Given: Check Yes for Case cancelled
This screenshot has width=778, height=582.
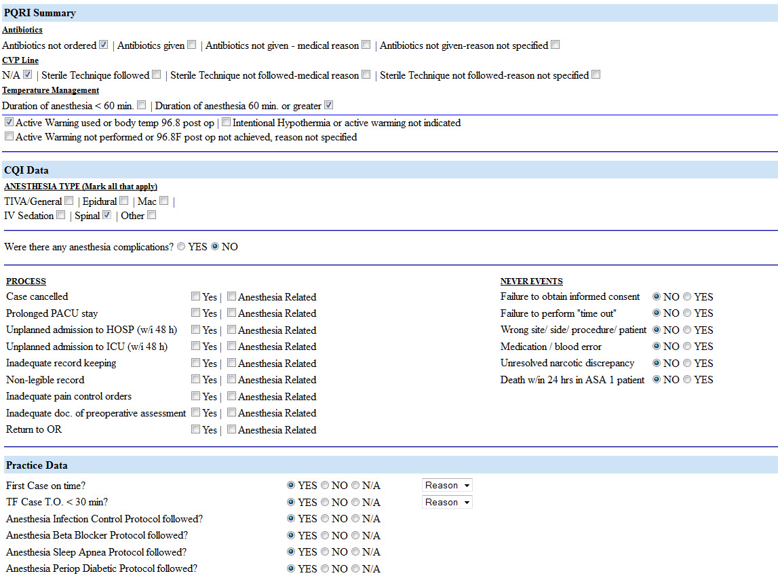Looking at the screenshot, I should click(x=195, y=296).
